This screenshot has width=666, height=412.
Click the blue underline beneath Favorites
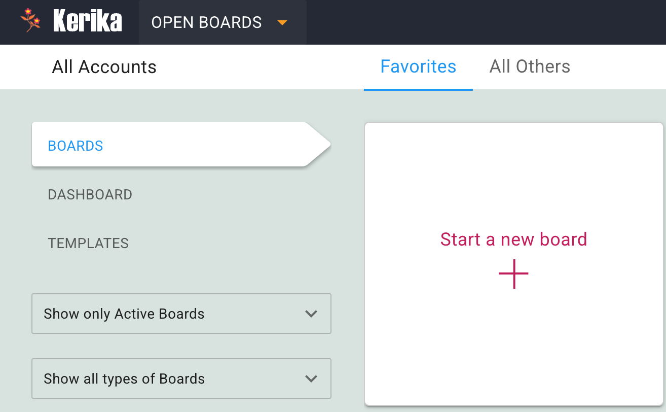(x=418, y=89)
